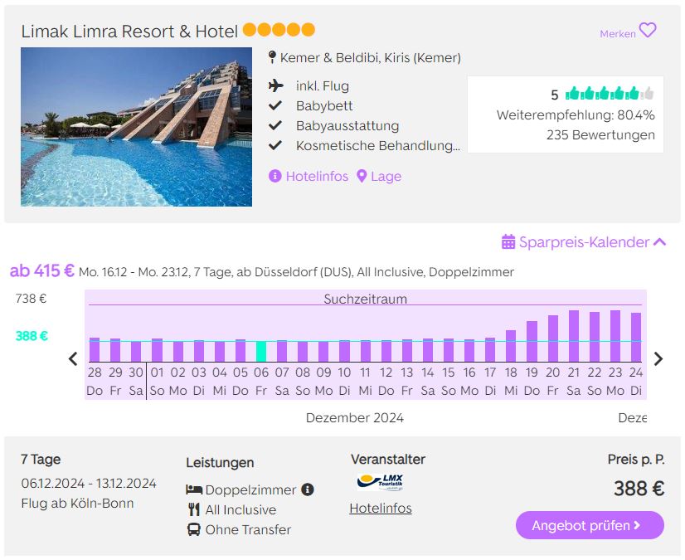Select the highlighted price bar for 06 Fr
Viewport: 685px width, 560px height.
[x=261, y=352]
